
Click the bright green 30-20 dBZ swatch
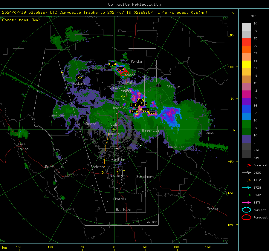click(246, 124)
